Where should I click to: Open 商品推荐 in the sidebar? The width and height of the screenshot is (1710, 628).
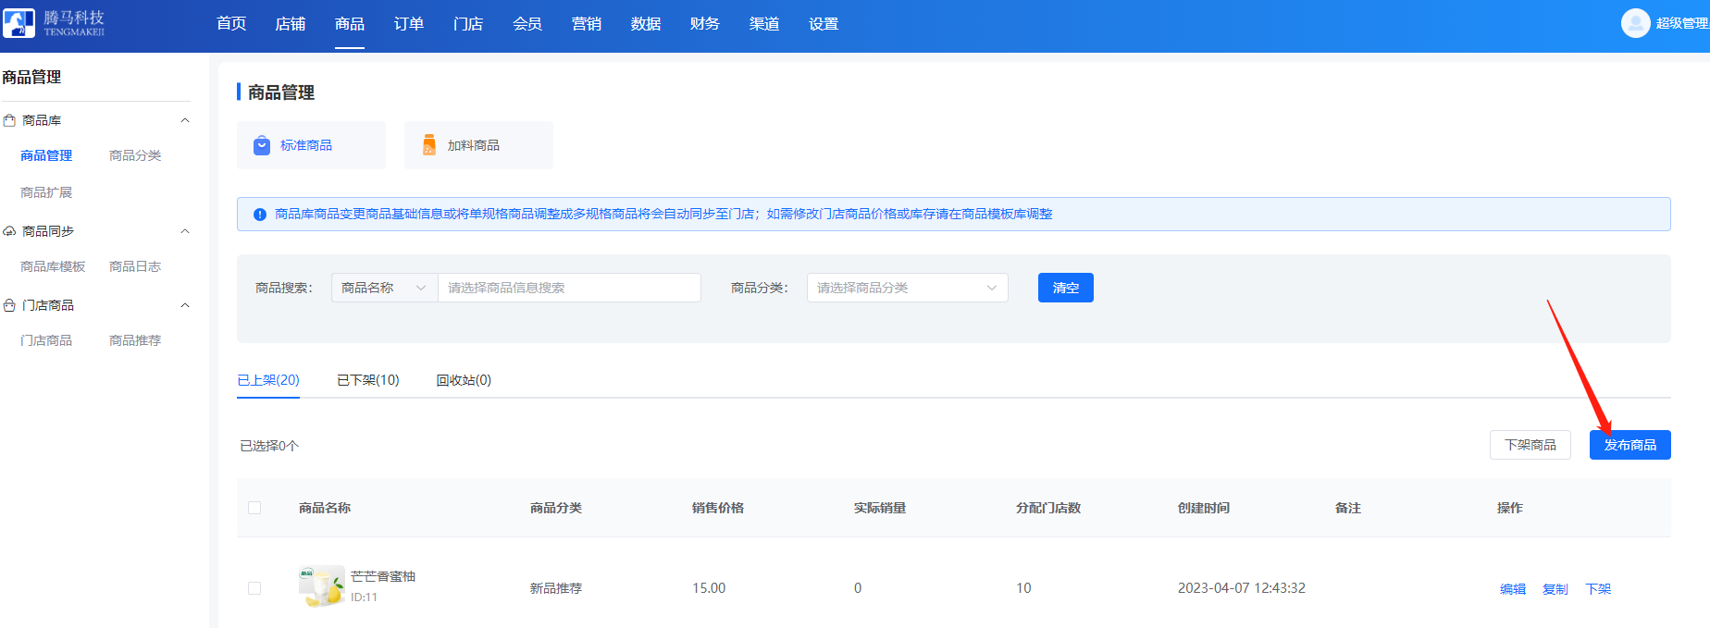click(x=135, y=340)
